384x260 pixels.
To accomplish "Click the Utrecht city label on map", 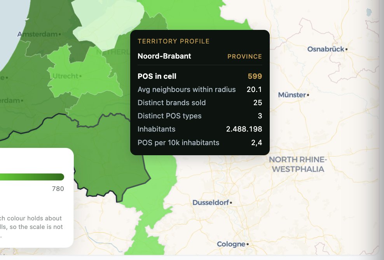I will 65,76.
